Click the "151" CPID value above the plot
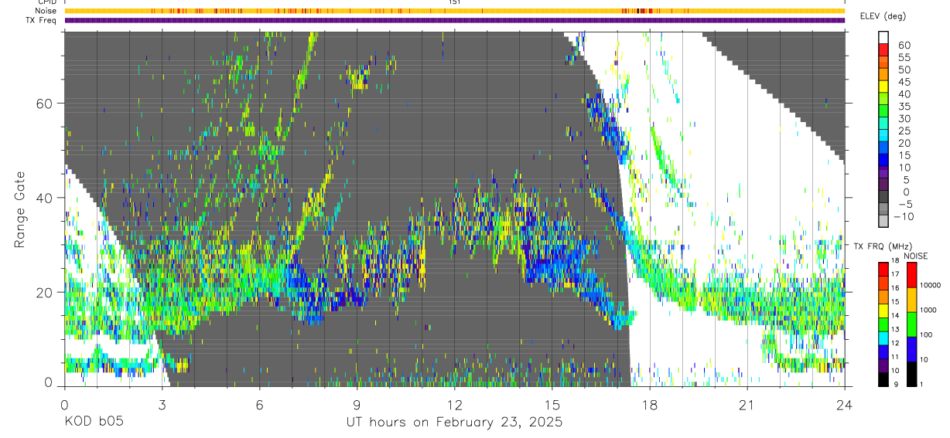 pyautogui.click(x=454, y=2)
